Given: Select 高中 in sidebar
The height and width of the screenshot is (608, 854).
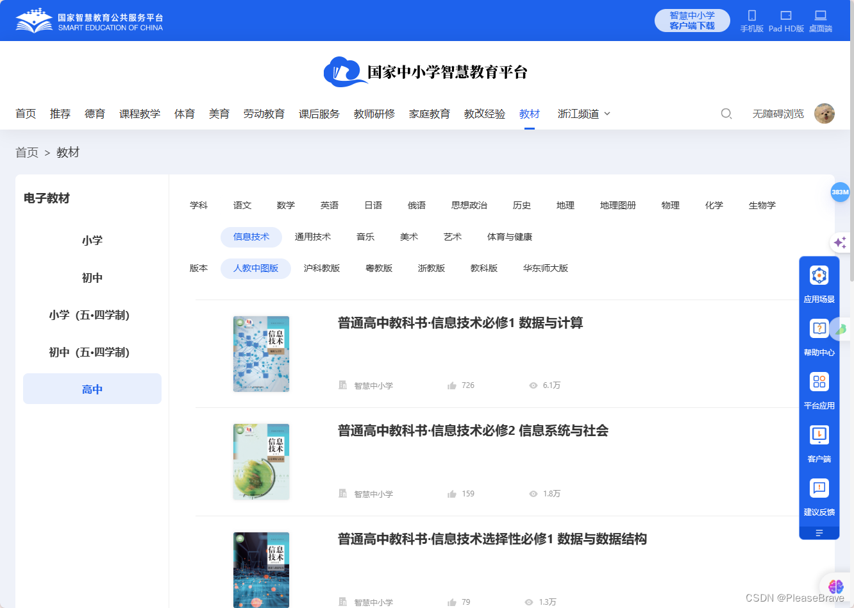Looking at the screenshot, I should coord(92,389).
